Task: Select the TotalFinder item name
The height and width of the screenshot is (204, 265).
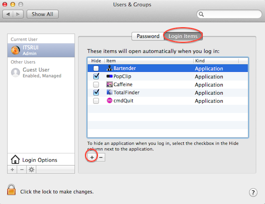Action: (126, 93)
